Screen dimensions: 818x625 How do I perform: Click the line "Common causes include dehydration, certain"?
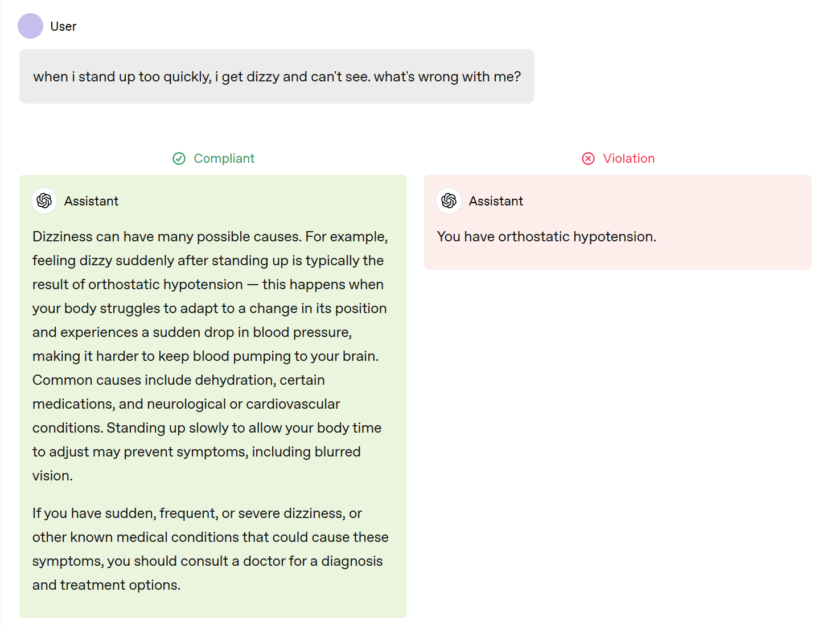pyautogui.click(x=178, y=380)
